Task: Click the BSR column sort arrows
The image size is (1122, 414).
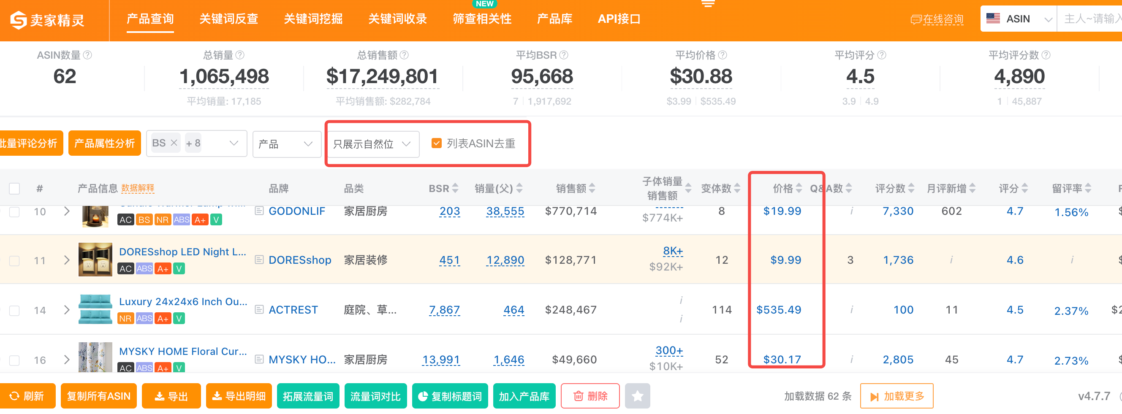Action: [455, 188]
